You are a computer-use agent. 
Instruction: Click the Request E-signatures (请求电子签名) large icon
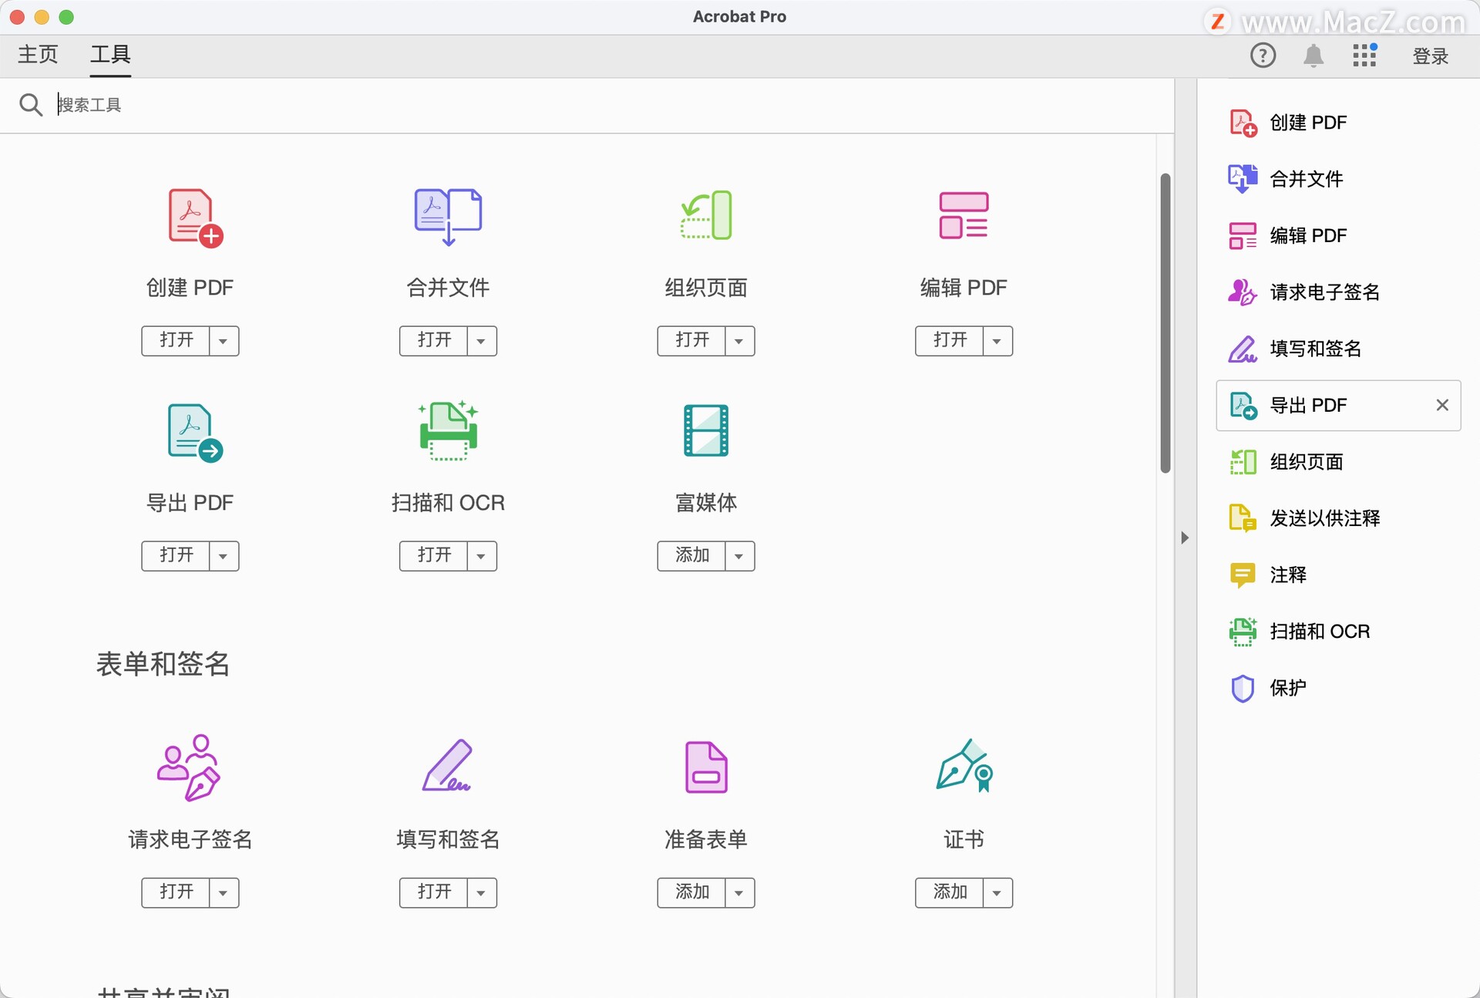pyautogui.click(x=189, y=767)
